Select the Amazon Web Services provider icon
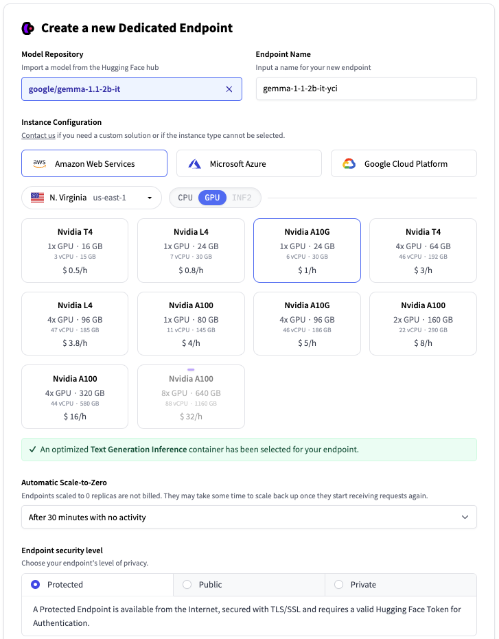 pyautogui.click(x=40, y=163)
